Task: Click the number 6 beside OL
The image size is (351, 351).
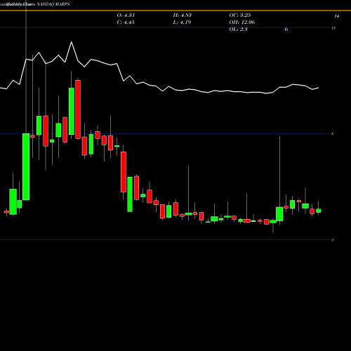Action: pos(286,29)
